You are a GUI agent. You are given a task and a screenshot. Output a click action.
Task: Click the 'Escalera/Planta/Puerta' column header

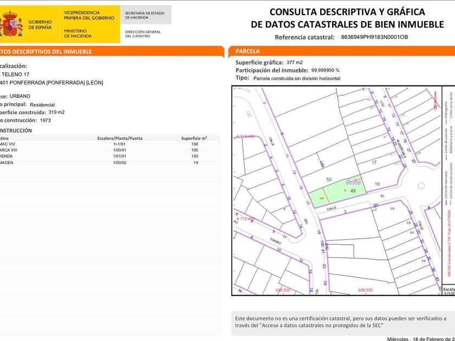pos(120,139)
